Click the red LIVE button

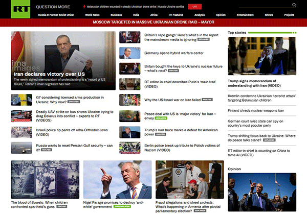click(x=194, y=7)
